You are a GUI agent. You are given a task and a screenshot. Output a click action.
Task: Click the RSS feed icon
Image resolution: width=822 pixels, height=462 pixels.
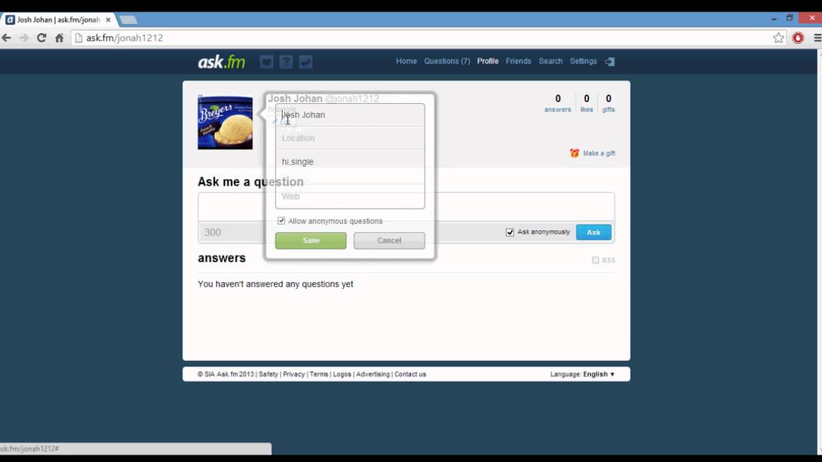595,260
